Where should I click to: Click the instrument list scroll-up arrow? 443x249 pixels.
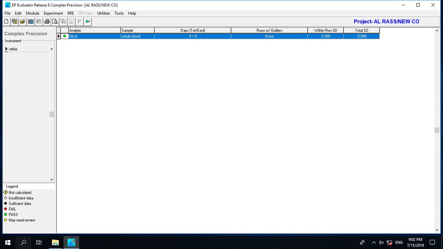tap(52, 49)
